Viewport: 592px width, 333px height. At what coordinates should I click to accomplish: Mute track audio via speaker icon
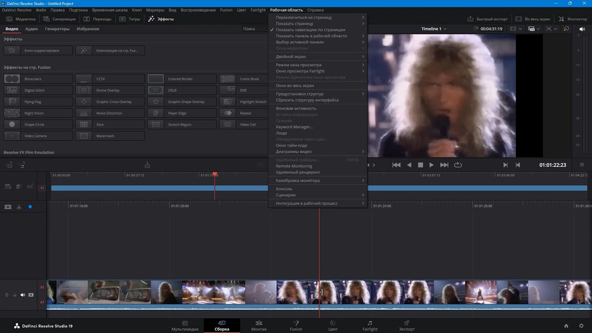23,295
